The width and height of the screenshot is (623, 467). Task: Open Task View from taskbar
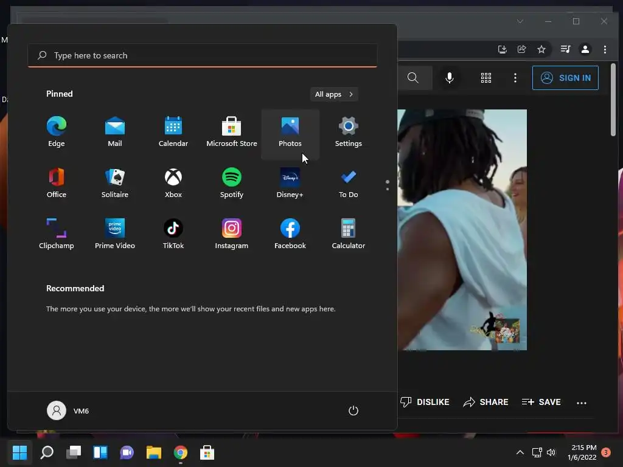point(74,452)
